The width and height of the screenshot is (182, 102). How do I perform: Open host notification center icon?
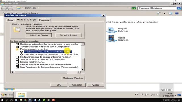pyautogui.click(x=179, y=100)
